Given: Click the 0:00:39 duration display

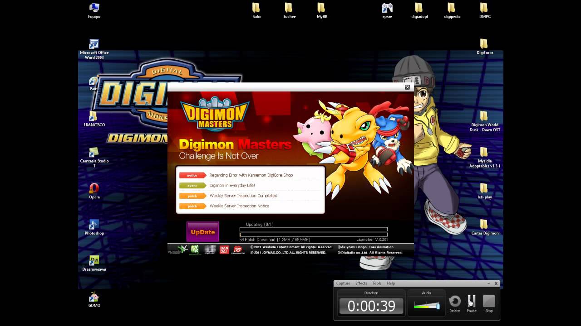Looking at the screenshot, I should tap(371, 307).
